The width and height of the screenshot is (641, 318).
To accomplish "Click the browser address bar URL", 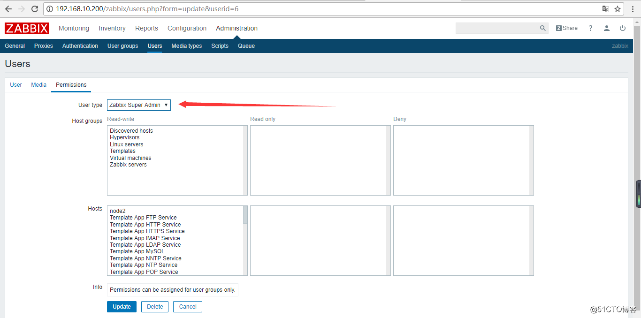I will [148, 9].
